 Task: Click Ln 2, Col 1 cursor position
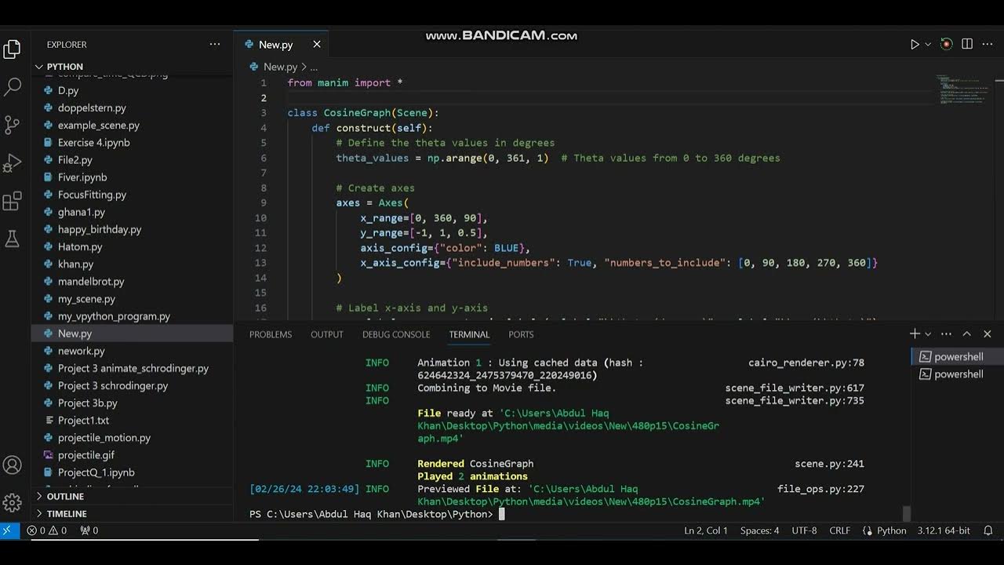(x=706, y=530)
